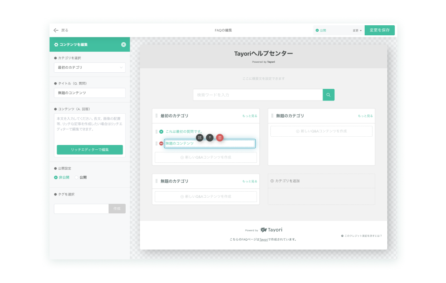Click もっと見る in 最初のカテゴリ

pos(250,116)
